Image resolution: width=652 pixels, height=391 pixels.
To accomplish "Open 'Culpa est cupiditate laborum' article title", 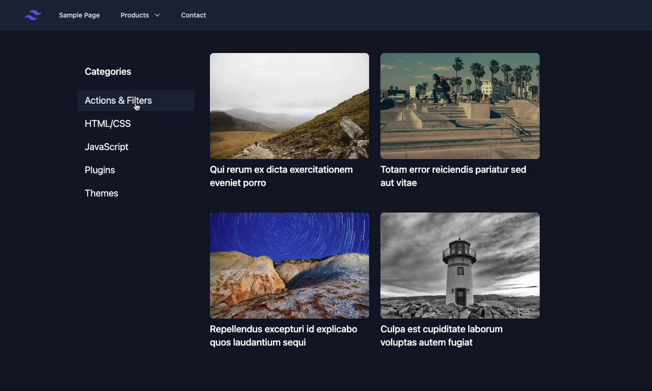I will coord(442,336).
